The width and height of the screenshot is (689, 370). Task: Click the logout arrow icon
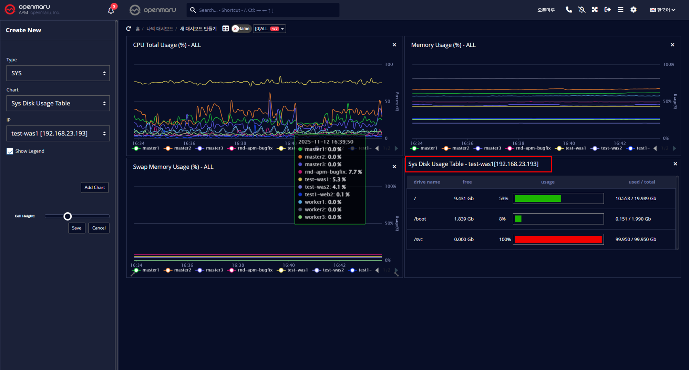[x=608, y=10]
